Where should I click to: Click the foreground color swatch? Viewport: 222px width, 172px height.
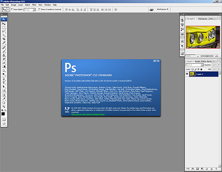(x=3, y=114)
